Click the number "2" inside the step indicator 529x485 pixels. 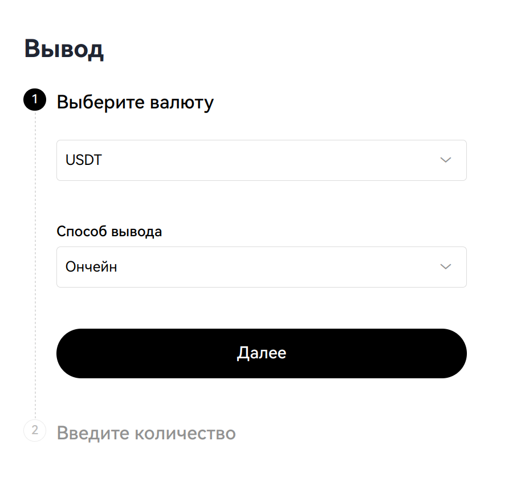pos(35,431)
